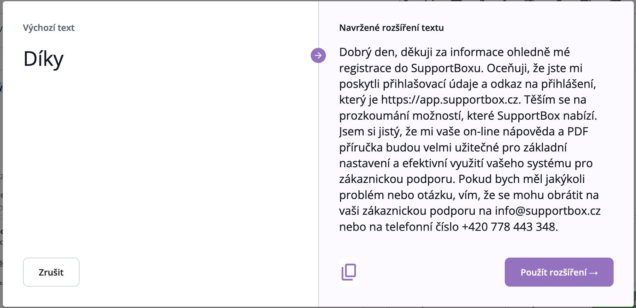
Task: Cancel with the Zrušit button
Action: (x=51, y=272)
